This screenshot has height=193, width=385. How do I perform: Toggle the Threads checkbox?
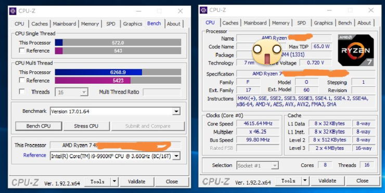22,92
